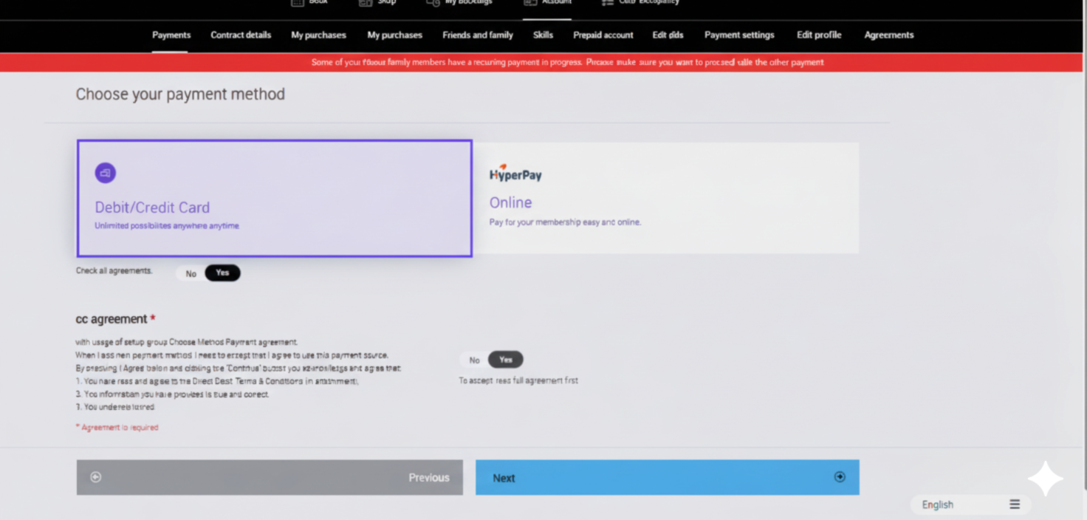The image size is (1087, 520).
Task: Go back using the Previous button
Action: click(x=270, y=478)
